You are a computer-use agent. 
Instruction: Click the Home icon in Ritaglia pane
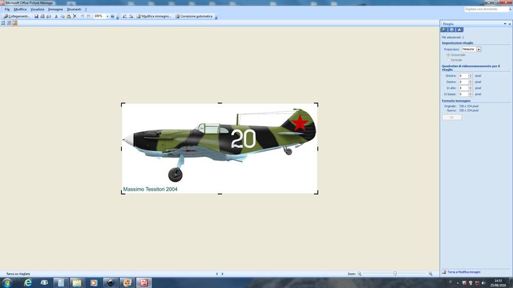point(460,29)
